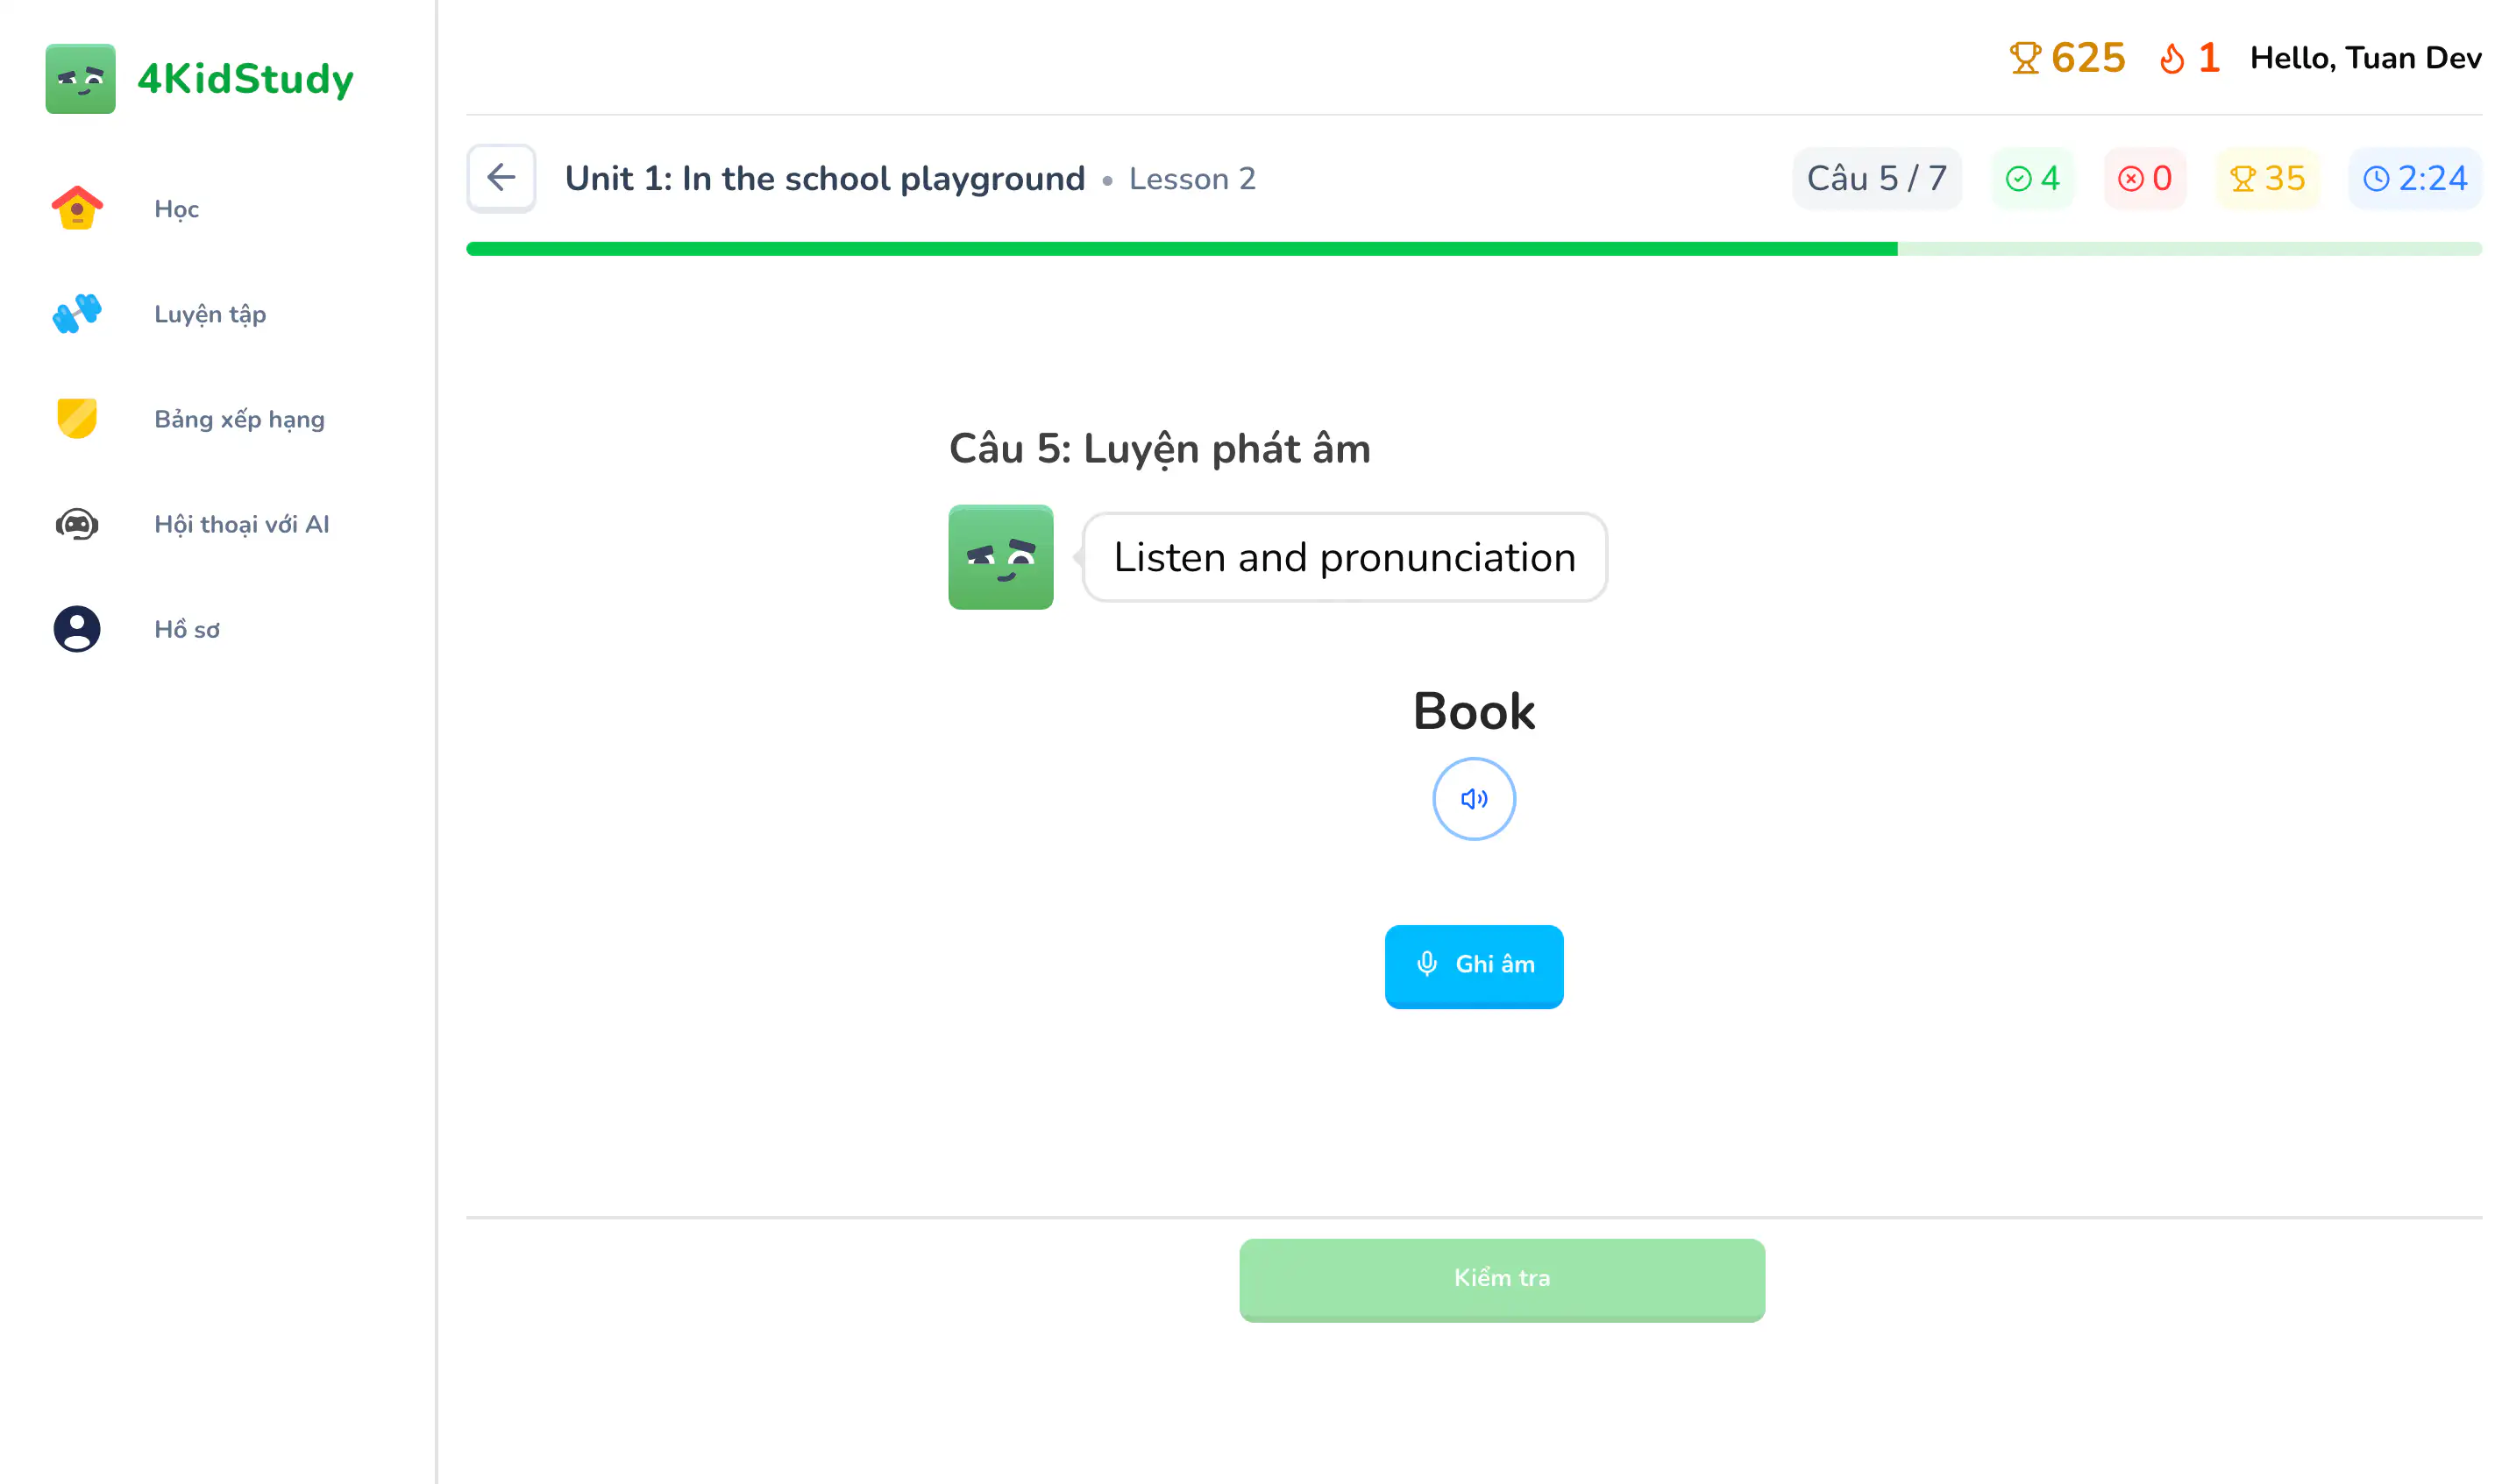Open Hội thoại với AI
2502x1484 pixels.
[x=241, y=524]
